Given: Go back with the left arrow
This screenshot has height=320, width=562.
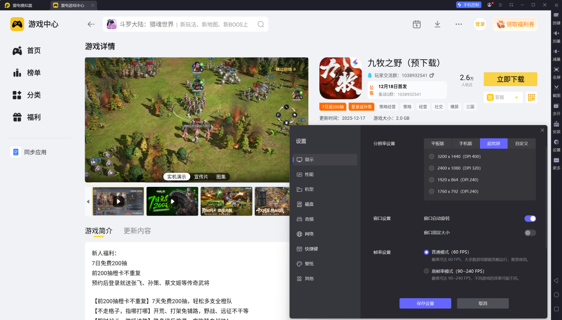Looking at the screenshot, I should coord(91,24).
